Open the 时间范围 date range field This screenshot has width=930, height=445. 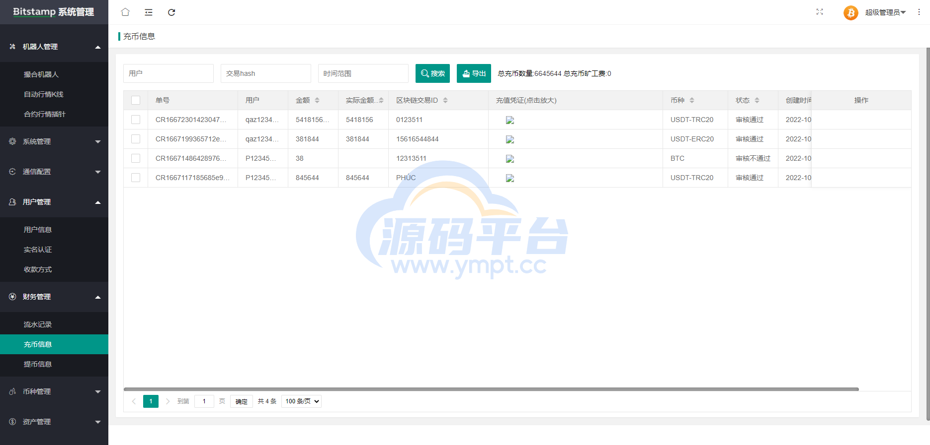(363, 73)
